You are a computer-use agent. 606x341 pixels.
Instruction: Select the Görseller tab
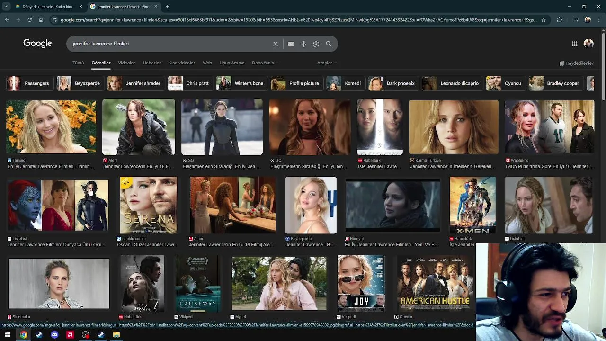point(101,63)
